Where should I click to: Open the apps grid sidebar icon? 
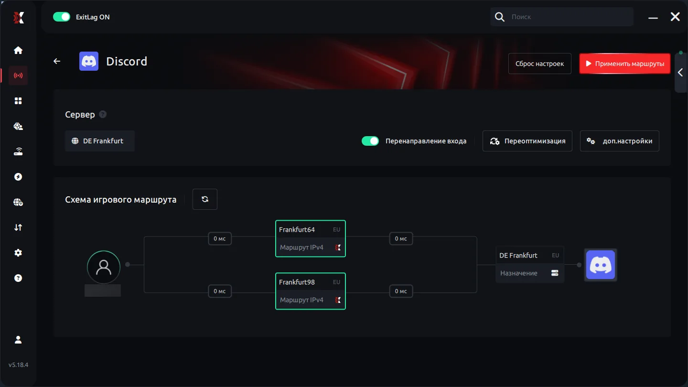click(18, 101)
